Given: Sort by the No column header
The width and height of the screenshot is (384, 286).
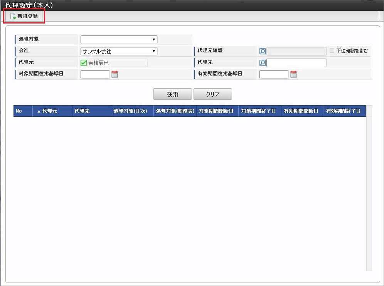Looking at the screenshot, I should (23, 111).
